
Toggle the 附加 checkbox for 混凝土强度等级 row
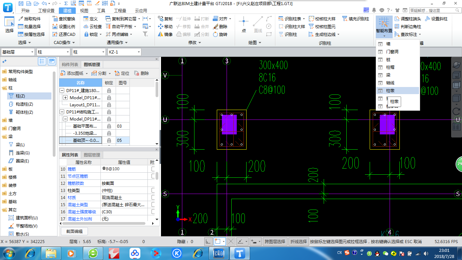click(x=153, y=212)
